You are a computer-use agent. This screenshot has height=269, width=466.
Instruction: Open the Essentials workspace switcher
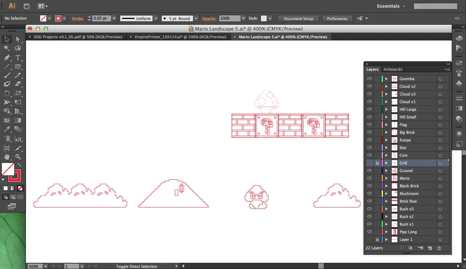pyautogui.click(x=391, y=6)
